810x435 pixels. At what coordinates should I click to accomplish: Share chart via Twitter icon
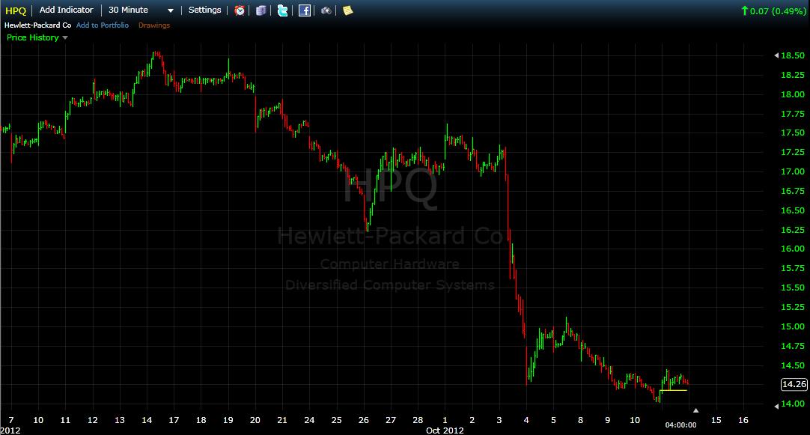pos(282,10)
